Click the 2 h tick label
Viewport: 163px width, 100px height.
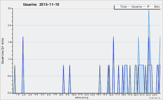[24, 95]
